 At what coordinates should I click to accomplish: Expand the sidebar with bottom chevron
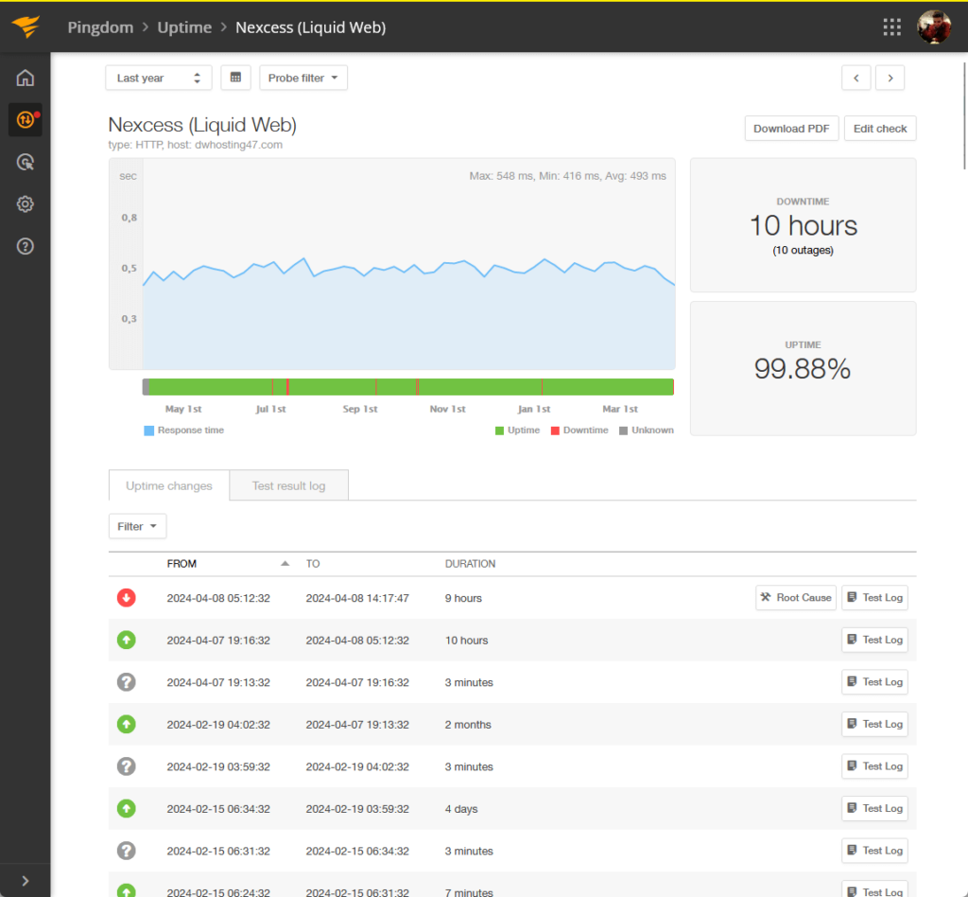pyautogui.click(x=26, y=881)
